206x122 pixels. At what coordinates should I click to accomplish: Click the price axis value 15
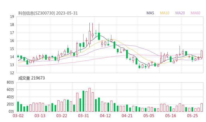[12, 49]
